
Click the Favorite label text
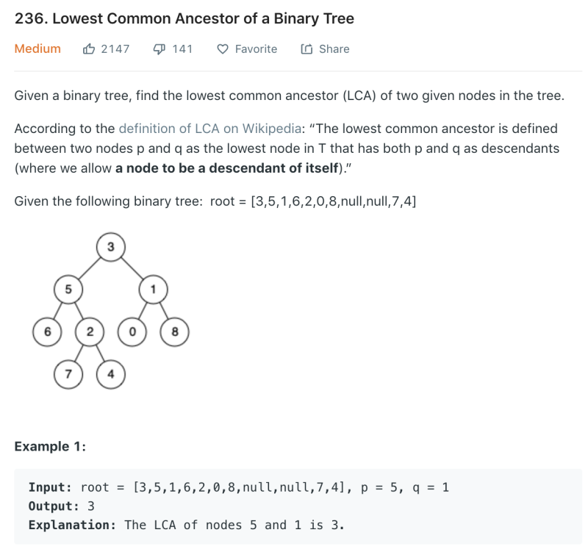click(256, 49)
